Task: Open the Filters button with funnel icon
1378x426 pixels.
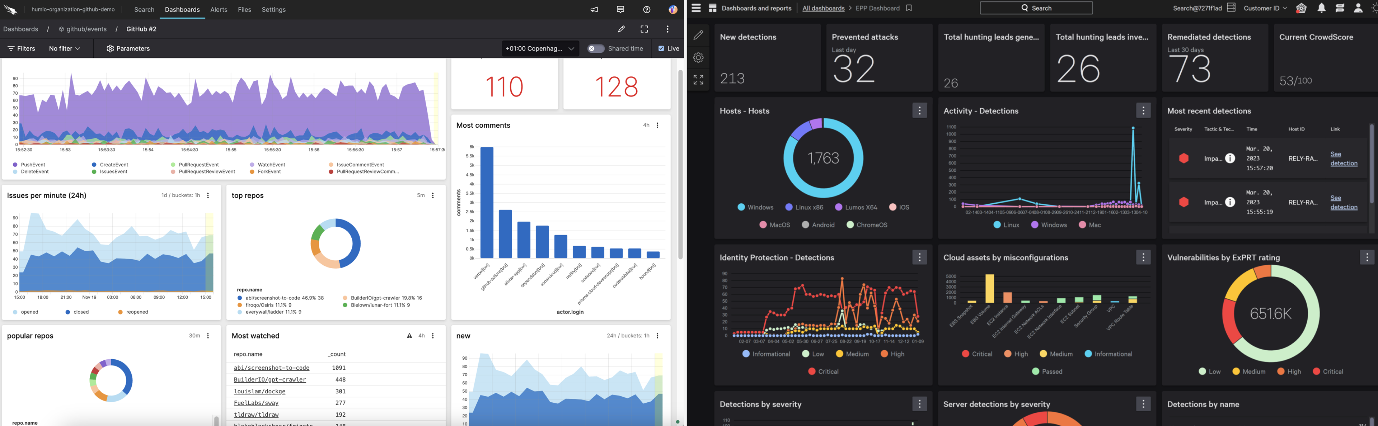Action: [x=22, y=49]
